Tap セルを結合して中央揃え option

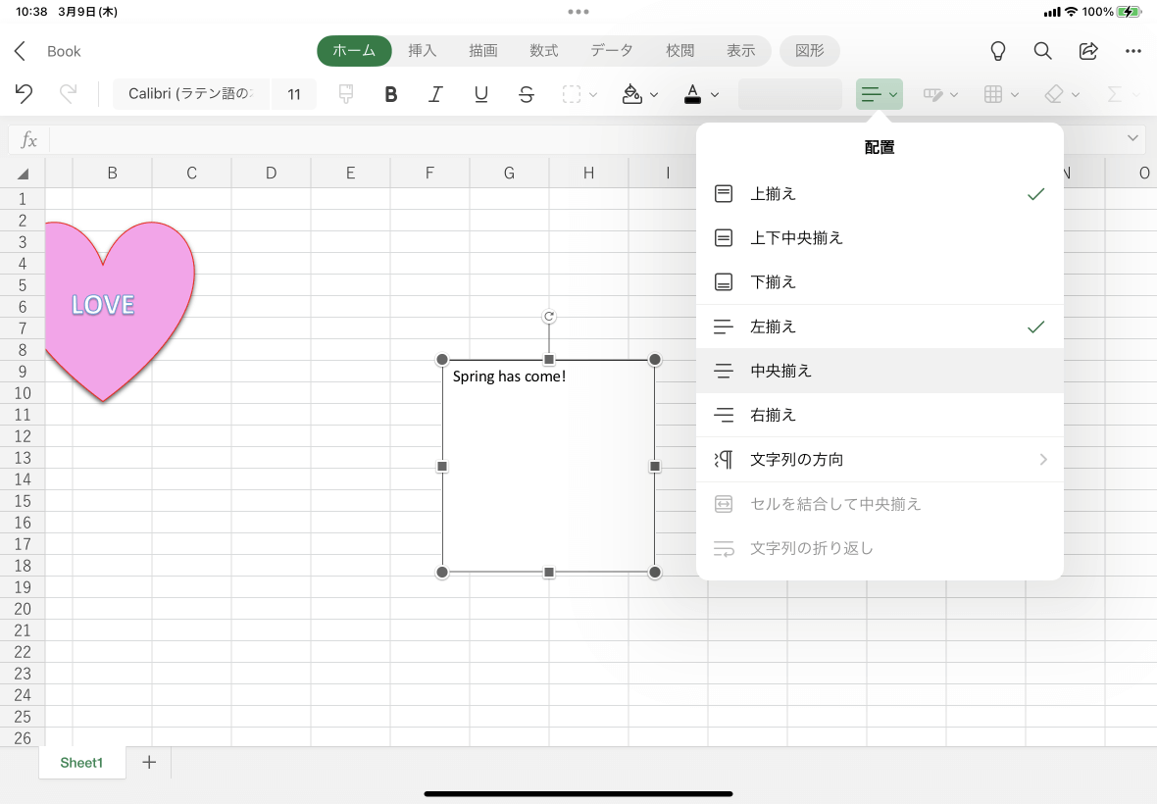coord(880,504)
